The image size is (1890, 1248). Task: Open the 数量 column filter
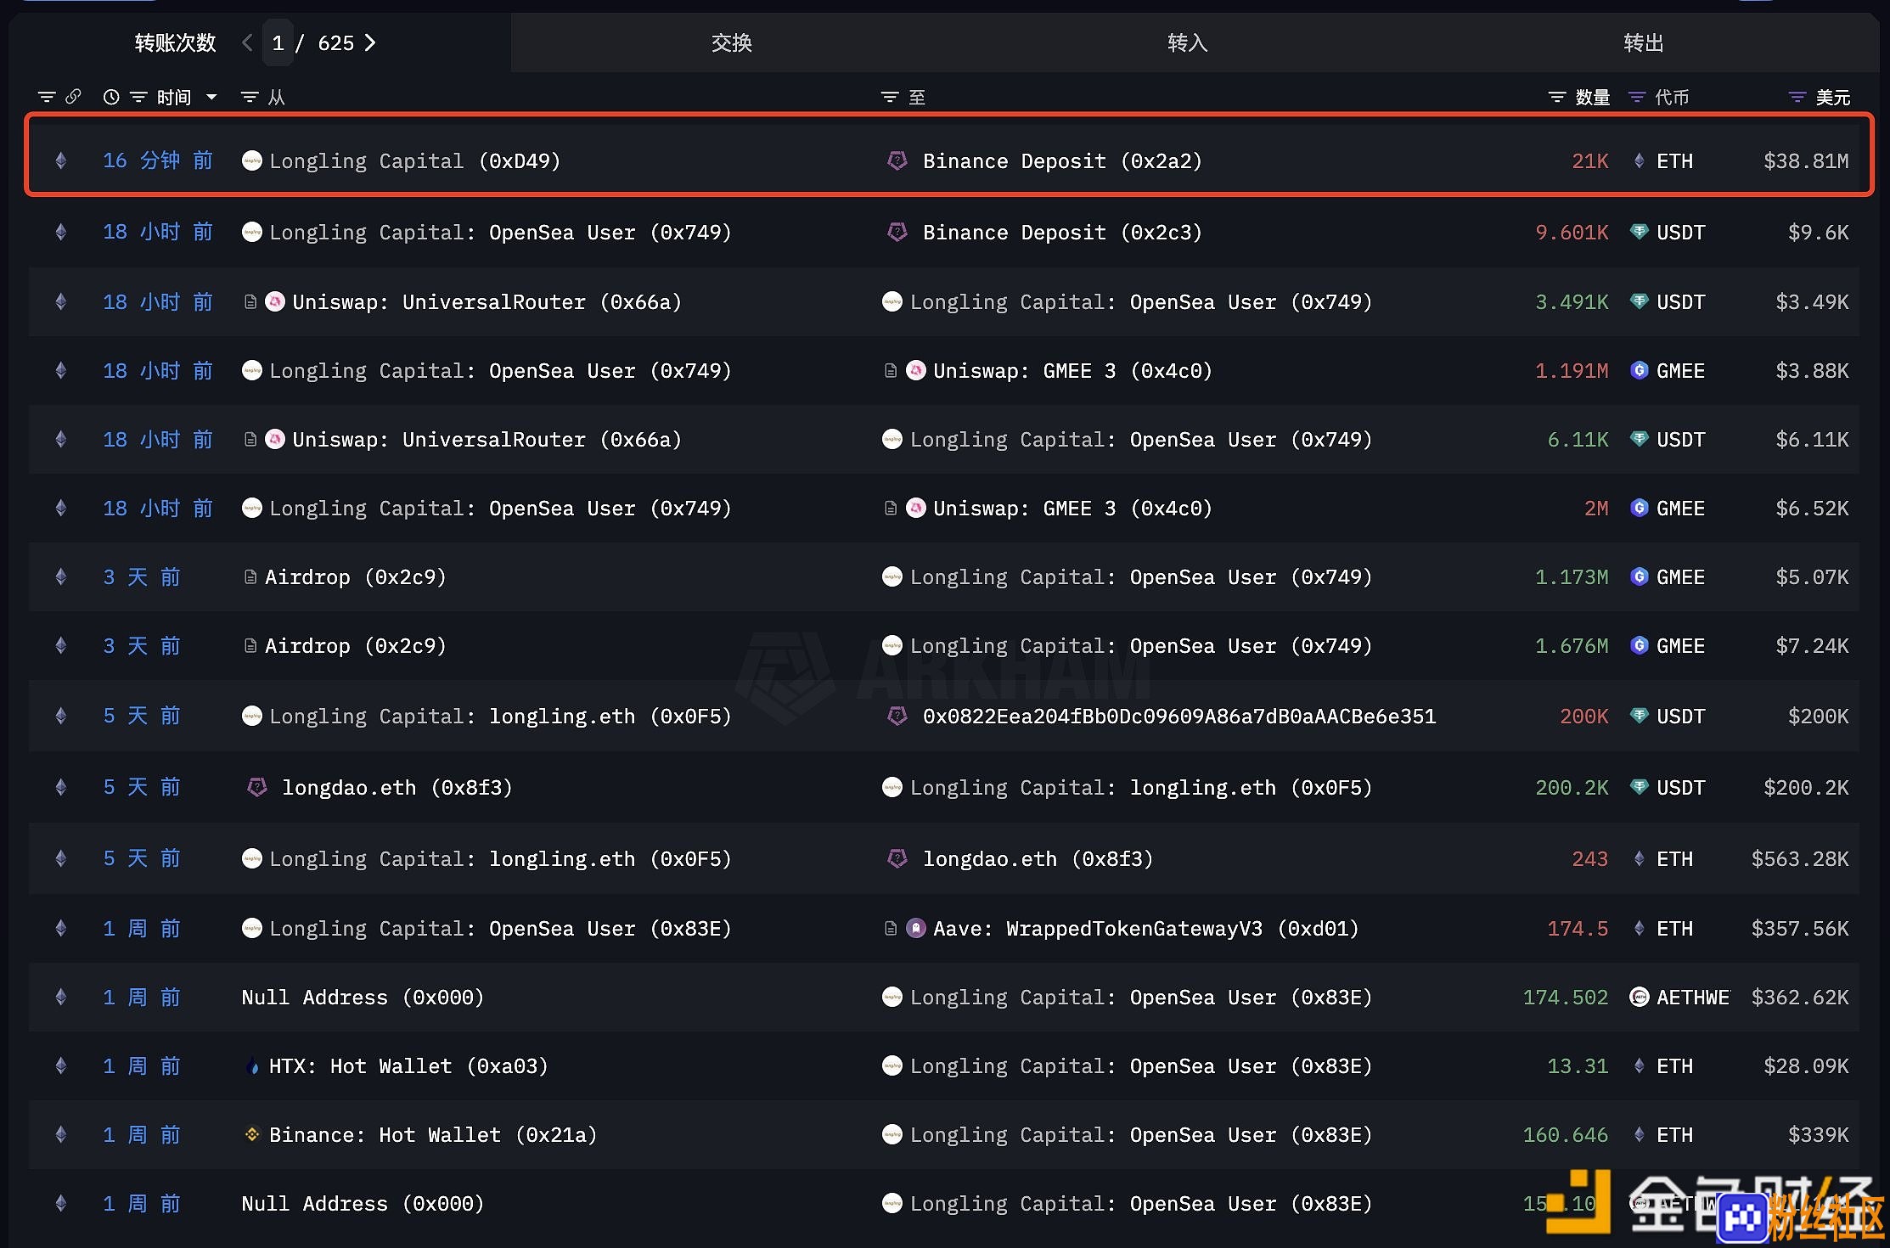[1557, 97]
